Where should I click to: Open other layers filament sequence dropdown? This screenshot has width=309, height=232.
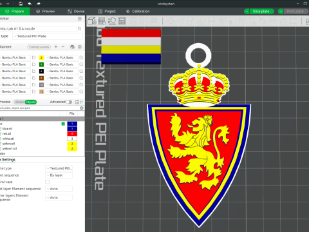point(59,197)
